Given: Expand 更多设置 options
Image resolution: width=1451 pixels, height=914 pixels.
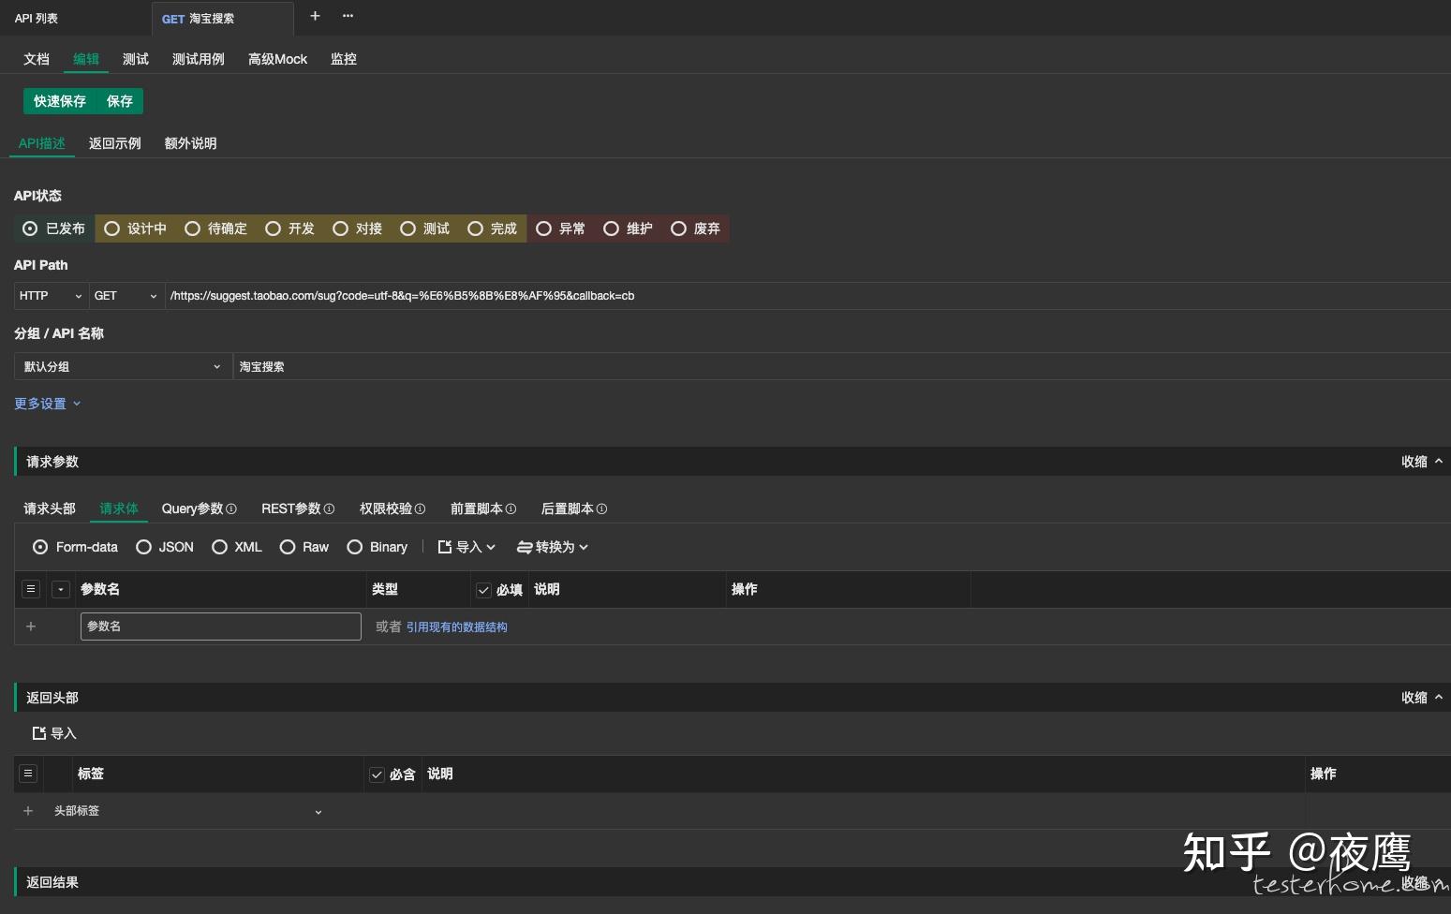Looking at the screenshot, I should [x=48, y=404].
